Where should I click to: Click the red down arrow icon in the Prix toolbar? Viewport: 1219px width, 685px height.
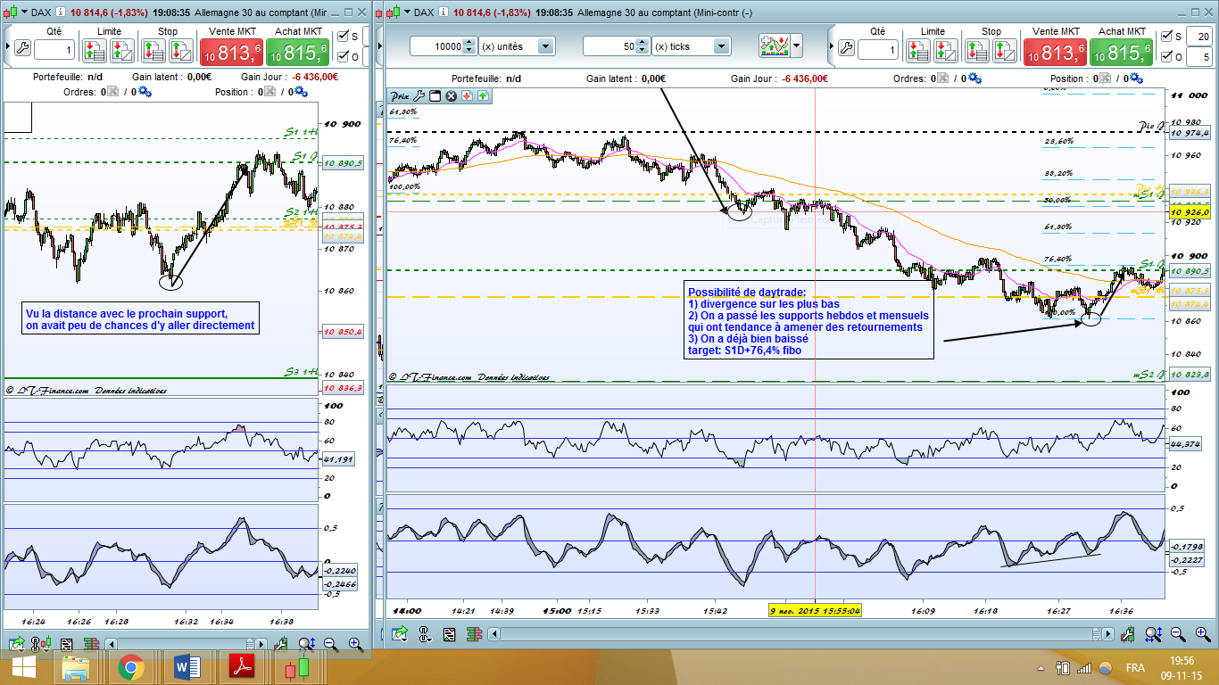tap(467, 95)
